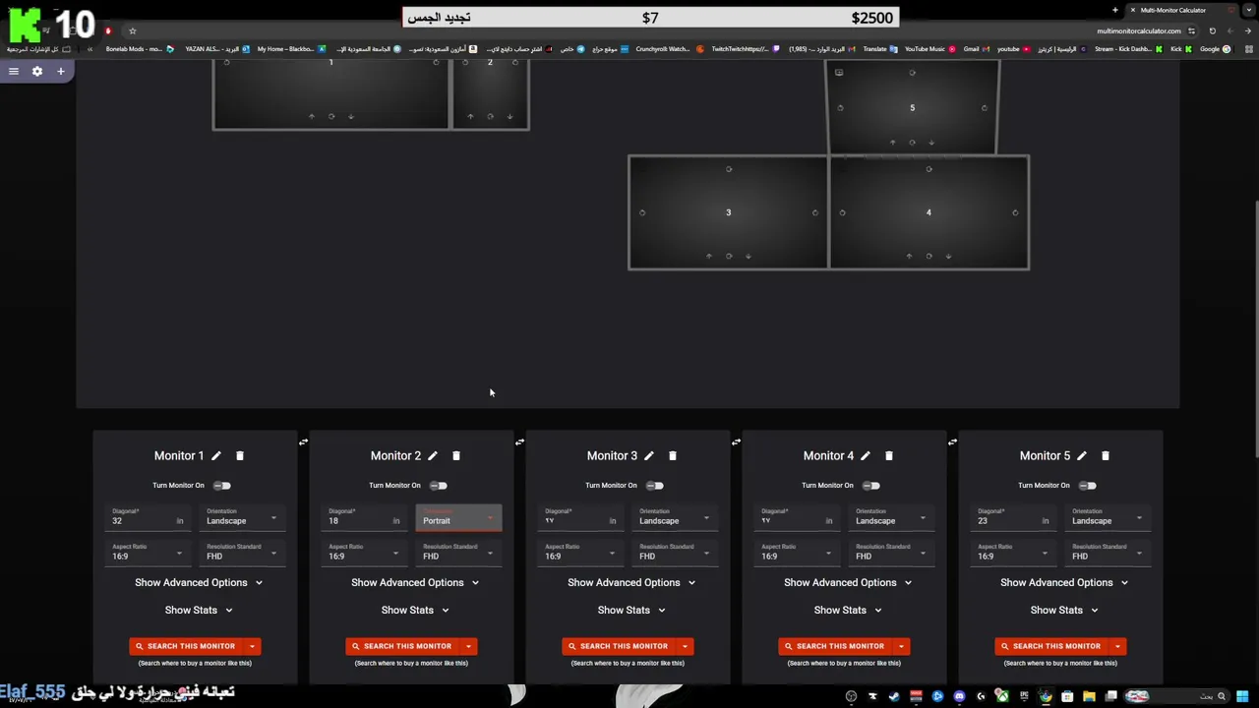The image size is (1259, 708).
Task: Toggle Turn Monitor On for Monitor 1
Action: coord(222,486)
